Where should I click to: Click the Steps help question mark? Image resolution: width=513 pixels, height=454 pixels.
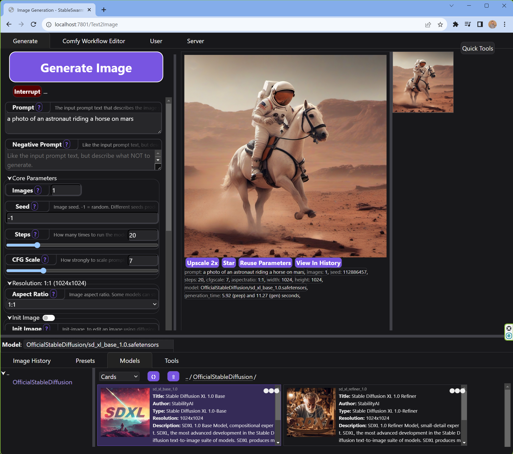(35, 234)
